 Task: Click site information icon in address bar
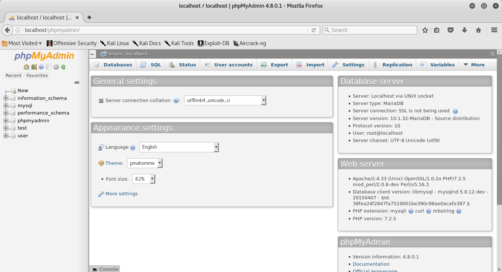pos(18,30)
